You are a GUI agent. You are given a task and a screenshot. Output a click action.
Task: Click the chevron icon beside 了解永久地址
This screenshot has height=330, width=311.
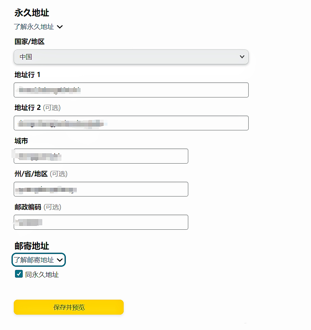point(60,27)
